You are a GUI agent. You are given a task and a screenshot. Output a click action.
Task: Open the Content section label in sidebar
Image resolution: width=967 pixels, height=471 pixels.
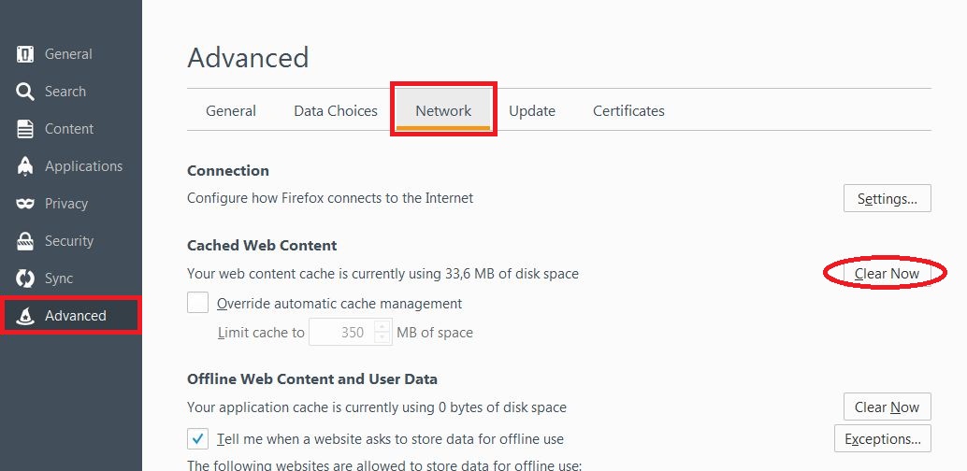[x=69, y=129]
